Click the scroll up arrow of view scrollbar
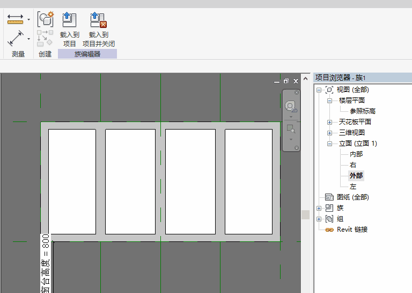Image resolution: width=412 pixels, height=293 pixels. [x=305, y=78]
